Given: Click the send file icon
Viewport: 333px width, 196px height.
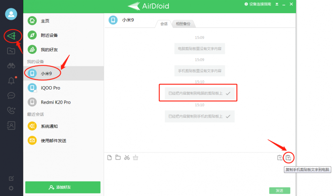Looking at the screenshot, I should point(109,157).
